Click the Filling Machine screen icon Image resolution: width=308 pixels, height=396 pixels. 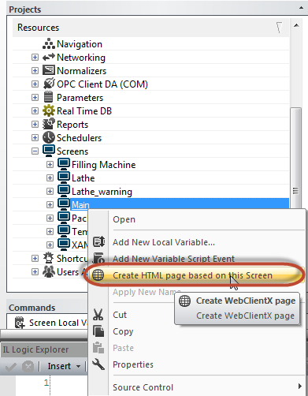point(64,164)
